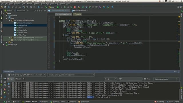The width and height of the screenshot is (183, 103).
Task: Open the Event Log tool window
Action: pyautogui.click(x=159, y=102)
